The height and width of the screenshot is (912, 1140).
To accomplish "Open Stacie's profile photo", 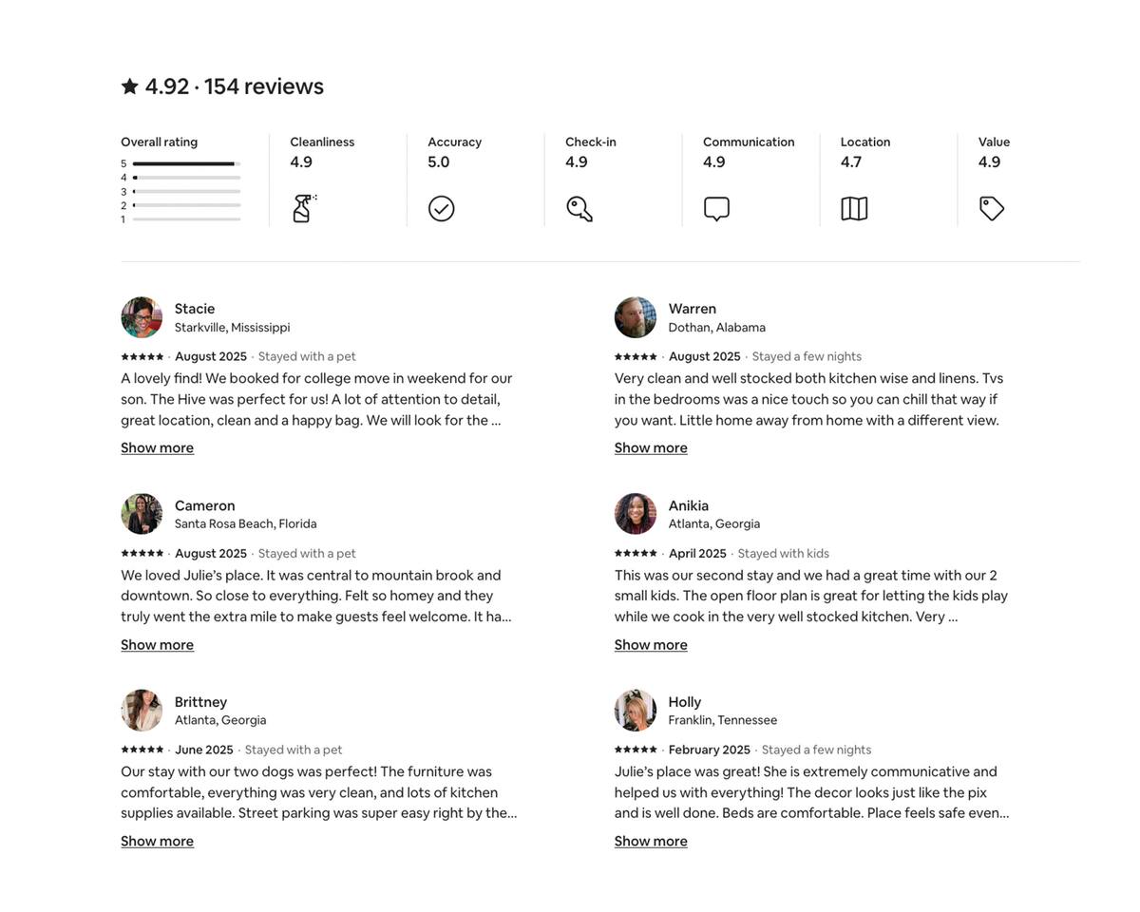I will point(142,317).
